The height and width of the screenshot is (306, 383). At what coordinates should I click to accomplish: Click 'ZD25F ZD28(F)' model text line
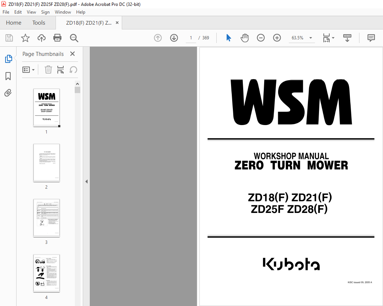click(289, 209)
